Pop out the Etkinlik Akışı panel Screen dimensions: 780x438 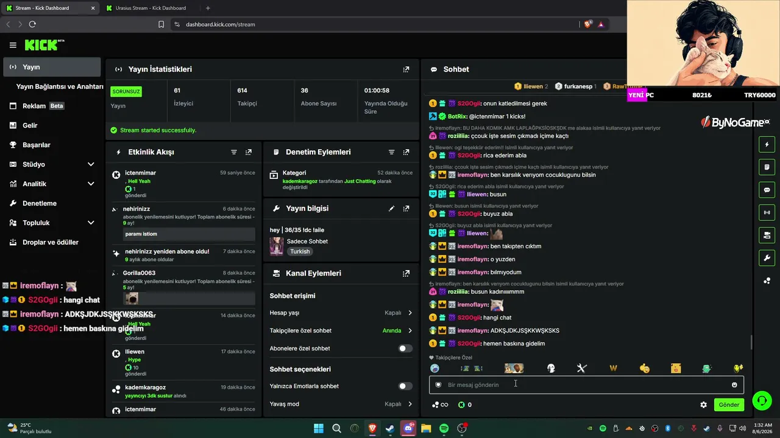click(x=249, y=152)
